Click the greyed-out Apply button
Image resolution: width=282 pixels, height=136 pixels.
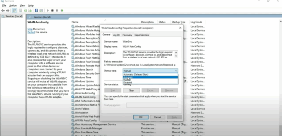(174, 117)
